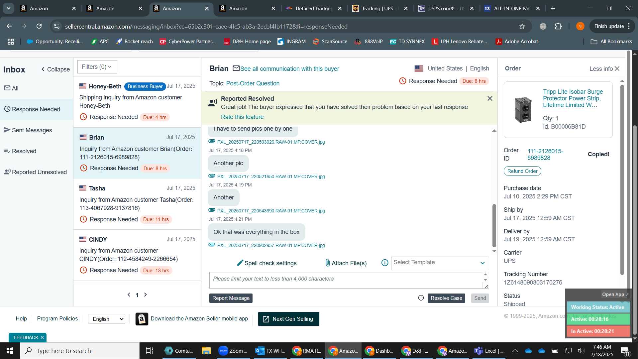The width and height of the screenshot is (638, 359).
Task: Click the Send button
Action: tap(480, 298)
